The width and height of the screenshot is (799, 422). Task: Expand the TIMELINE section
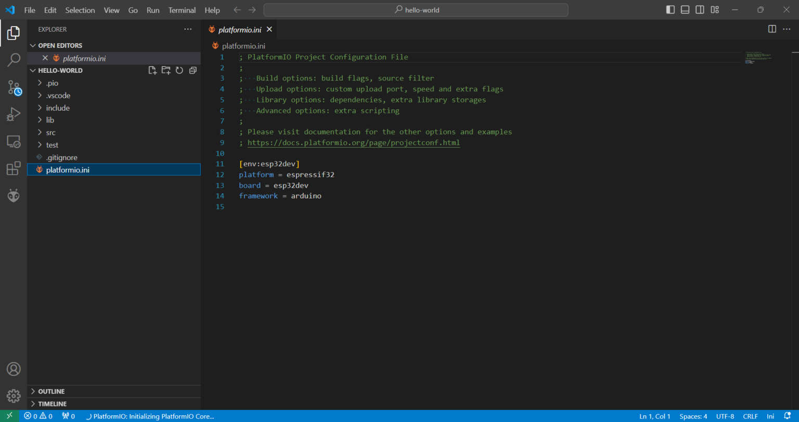52,404
